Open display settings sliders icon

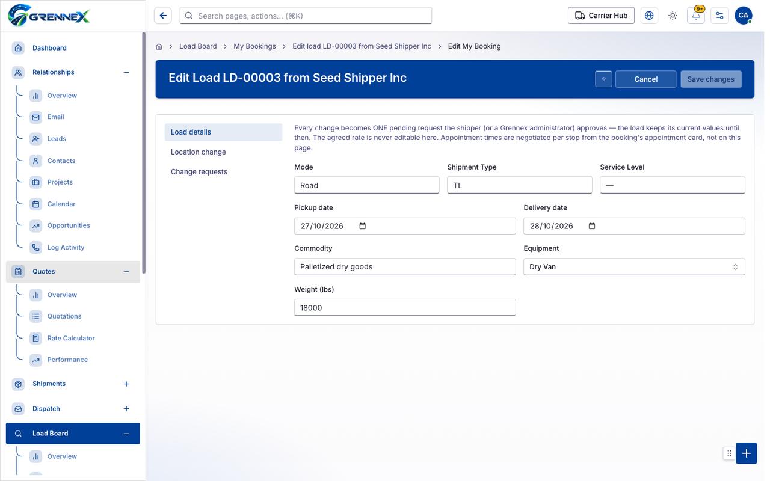point(719,16)
